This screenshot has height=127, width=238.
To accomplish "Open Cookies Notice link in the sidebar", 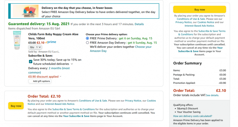I will [206, 22].
